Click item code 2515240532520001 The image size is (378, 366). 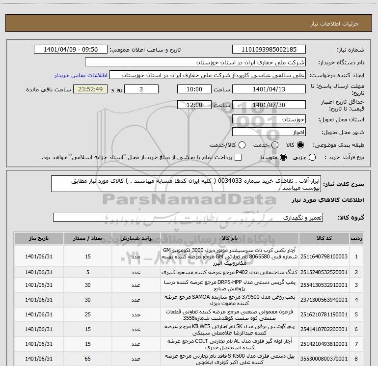324,272
